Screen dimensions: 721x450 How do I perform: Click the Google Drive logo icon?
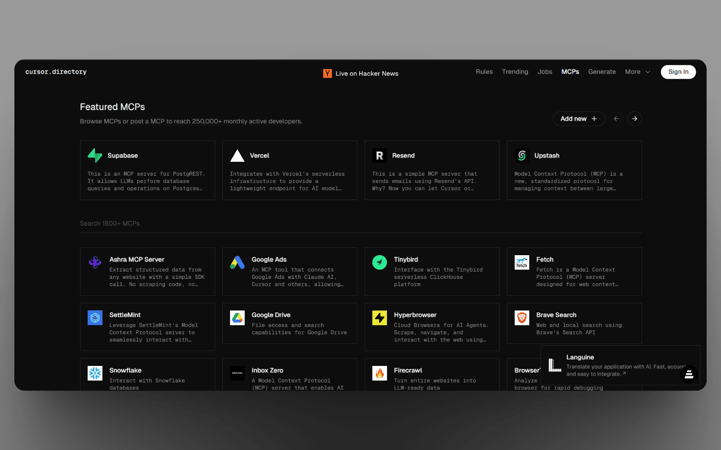pyautogui.click(x=237, y=318)
